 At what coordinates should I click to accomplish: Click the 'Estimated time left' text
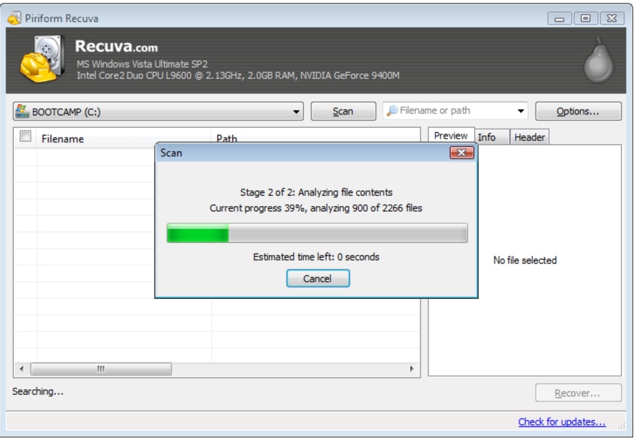pyautogui.click(x=316, y=257)
